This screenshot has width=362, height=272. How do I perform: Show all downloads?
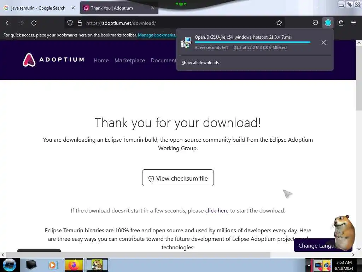tap(200, 63)
